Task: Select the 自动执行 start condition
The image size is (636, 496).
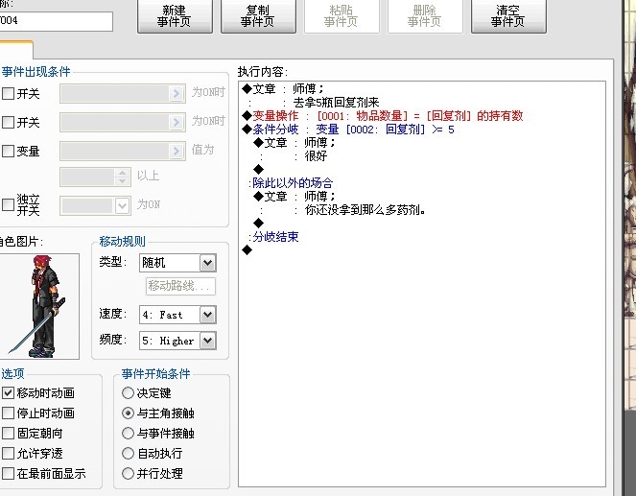Action: click(128, 453)
